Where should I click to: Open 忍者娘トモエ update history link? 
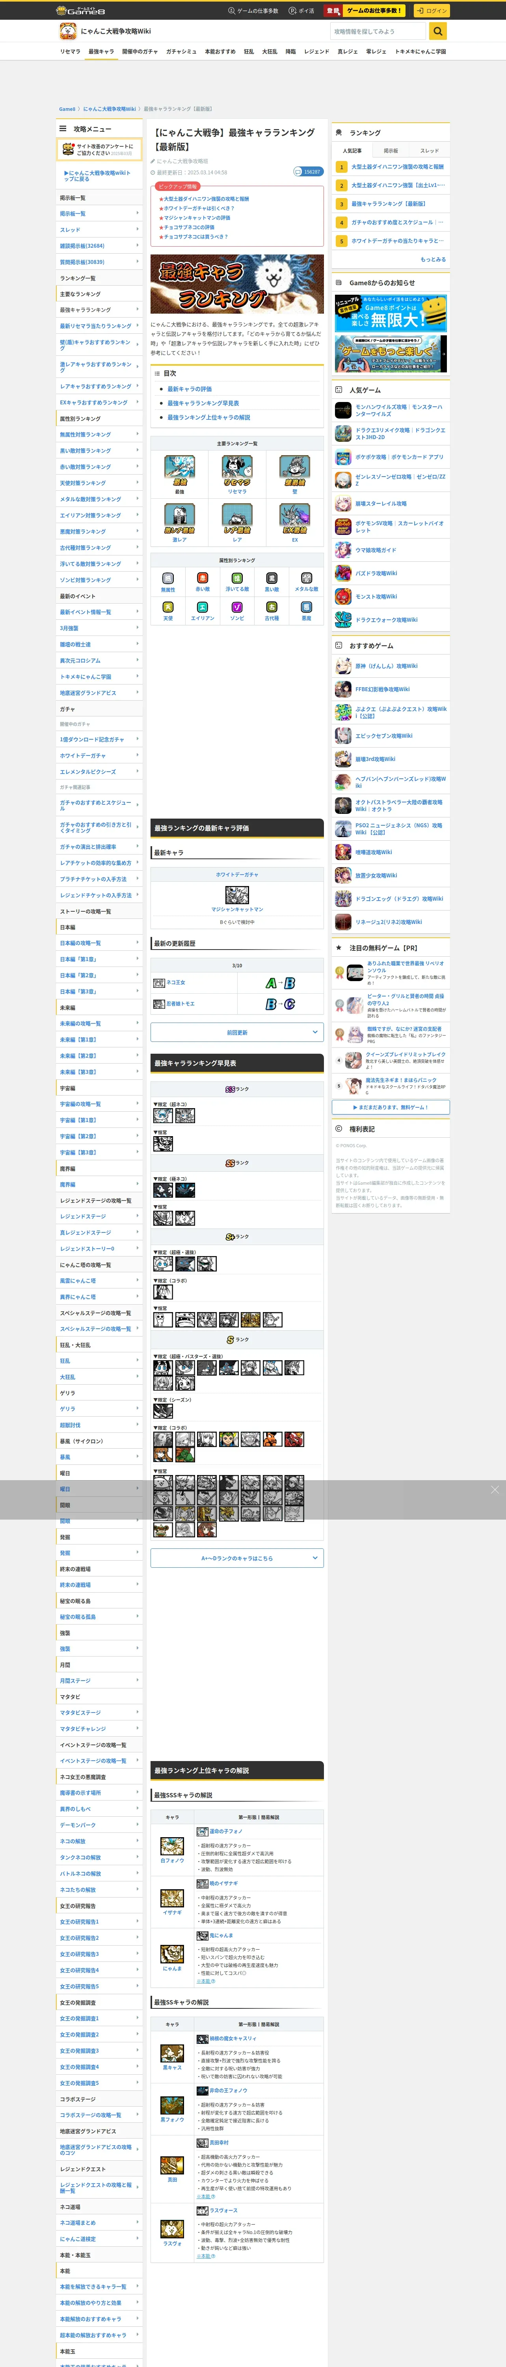tap(180, 1003)
